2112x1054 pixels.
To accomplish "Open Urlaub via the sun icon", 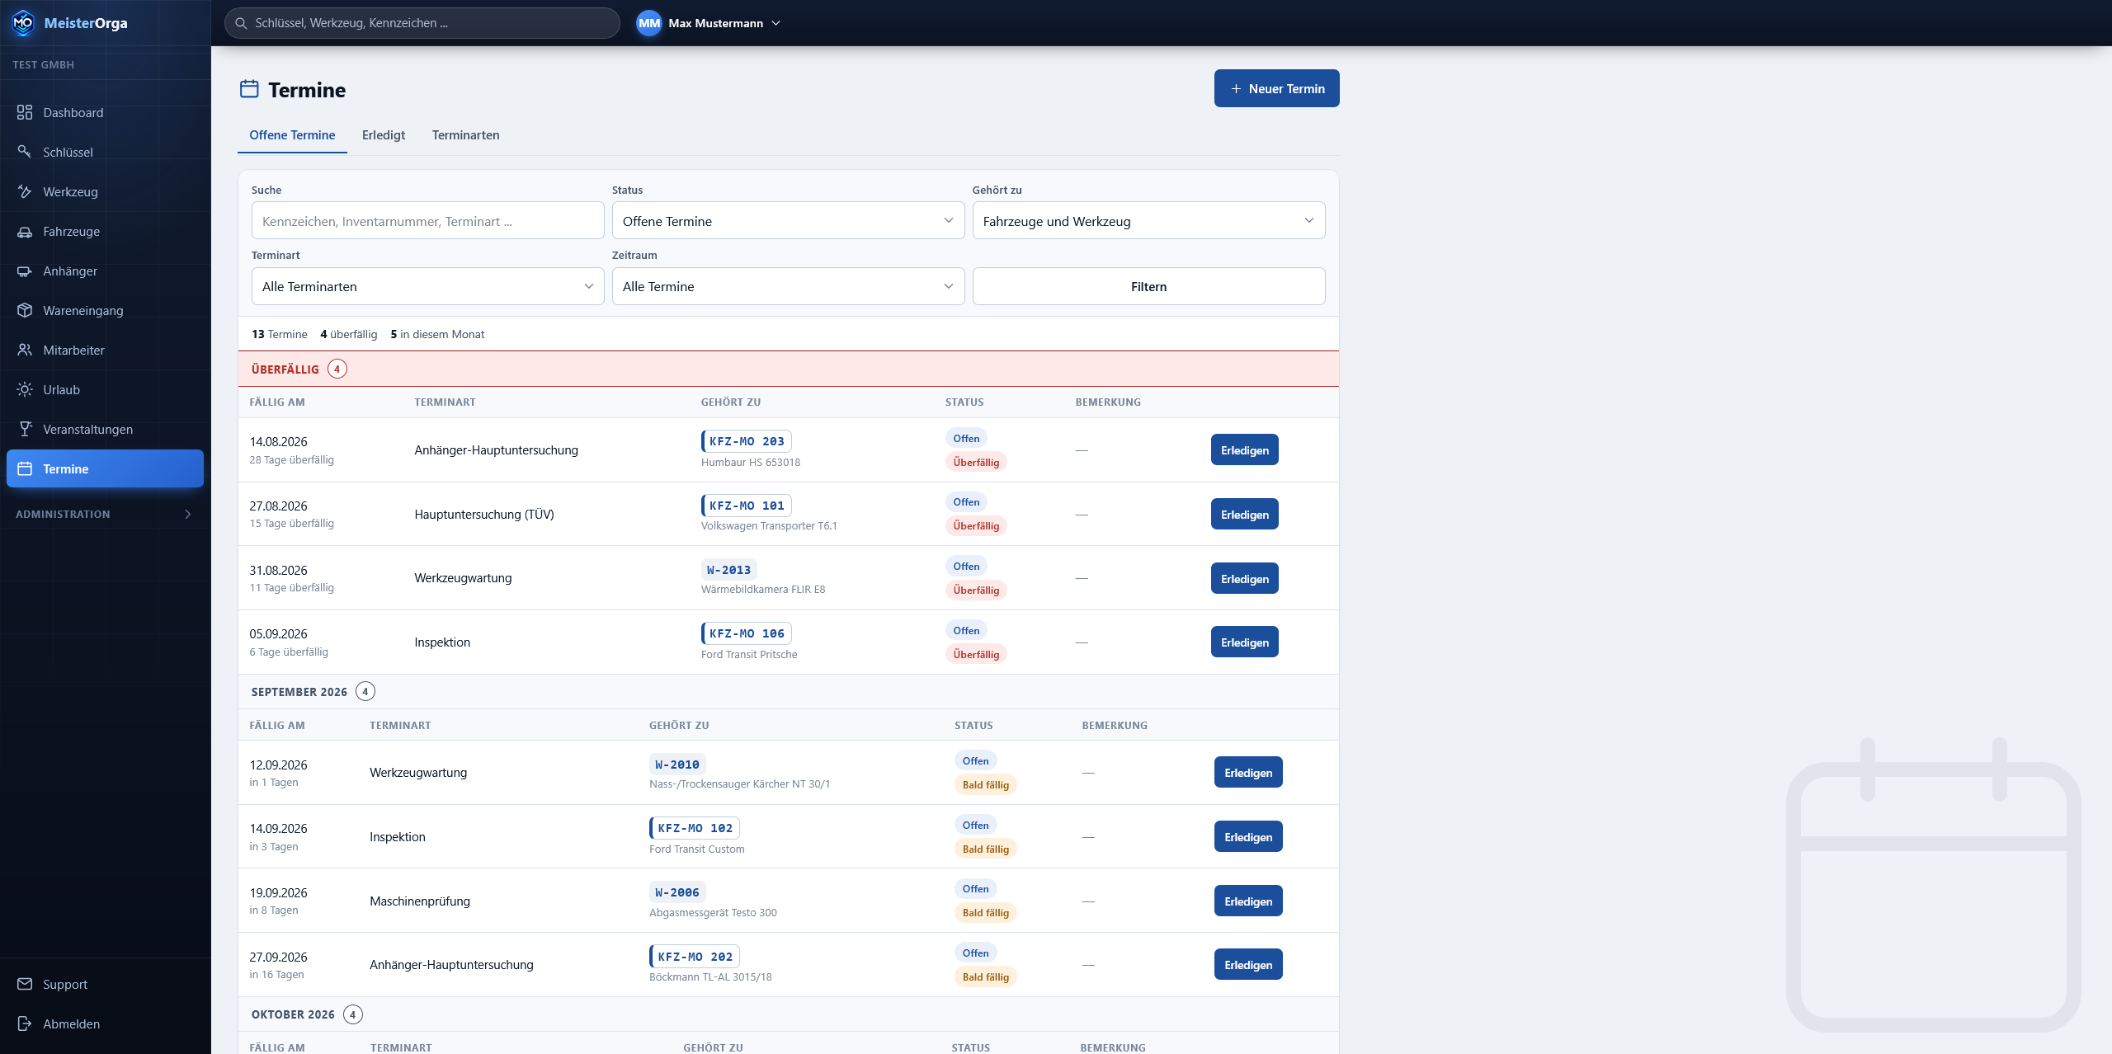I will coord(25,389).
